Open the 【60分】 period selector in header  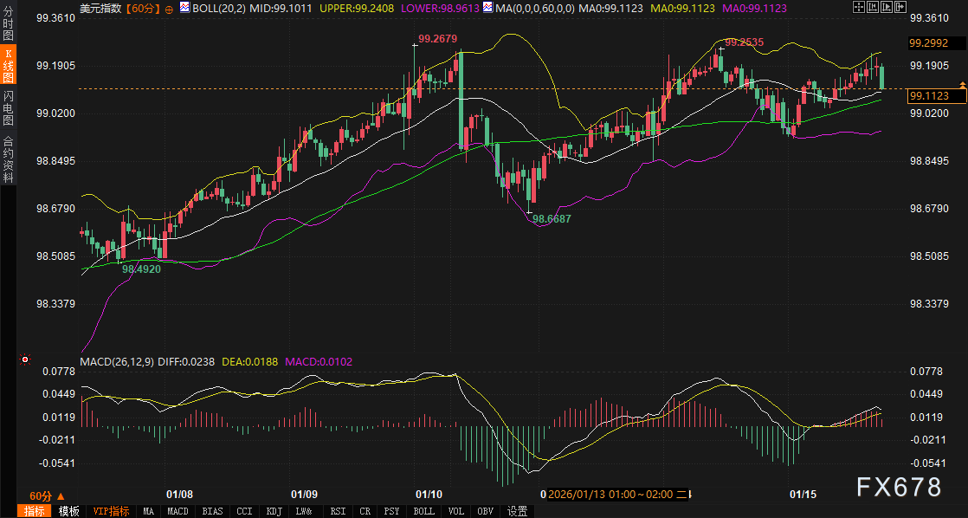142,8
